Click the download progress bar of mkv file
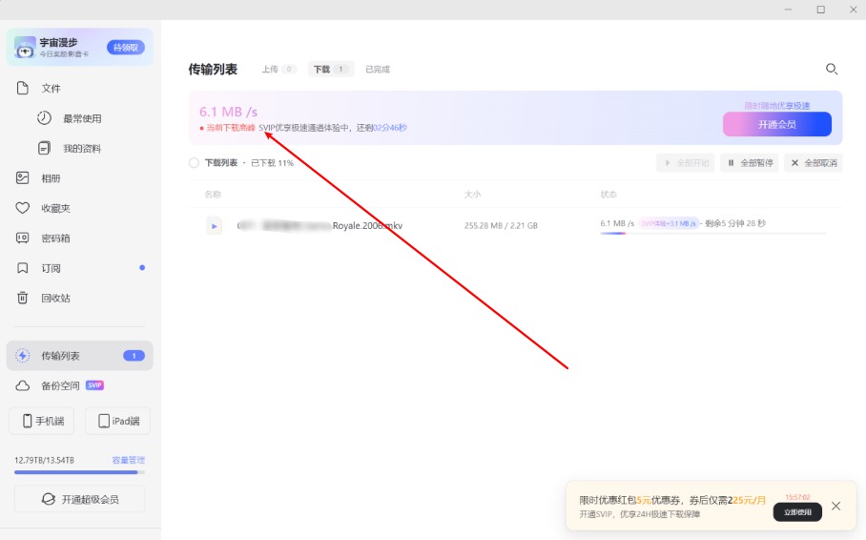Screen dimensions: 866x540 (x=712, y=233)
